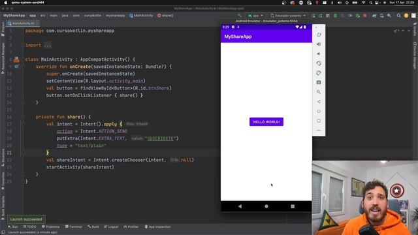Click the emulator zoom magnifier icon
The width and height of the screenshot is (418, 235).
coord(319,92)
